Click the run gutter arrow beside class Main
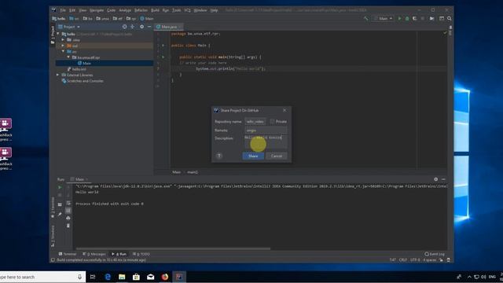 163,46
